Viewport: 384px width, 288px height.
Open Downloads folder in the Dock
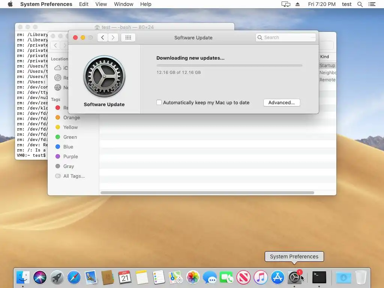coord(343,277)
